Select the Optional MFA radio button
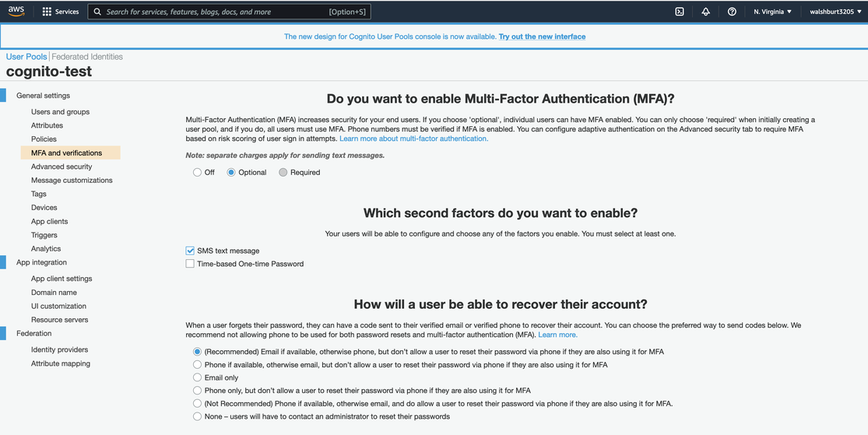Screen dimensions: 868x435 click(x=231, y=173)
